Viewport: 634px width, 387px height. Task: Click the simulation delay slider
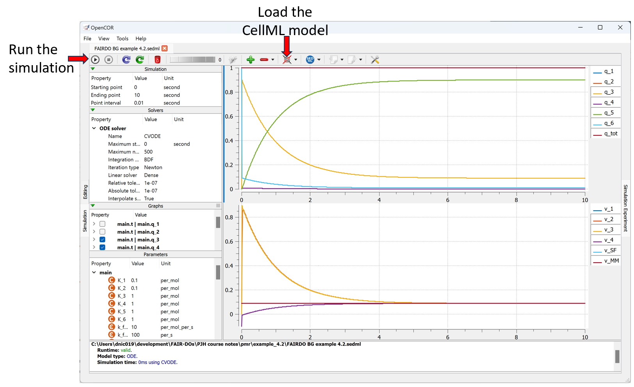click(x=192, y=60)
